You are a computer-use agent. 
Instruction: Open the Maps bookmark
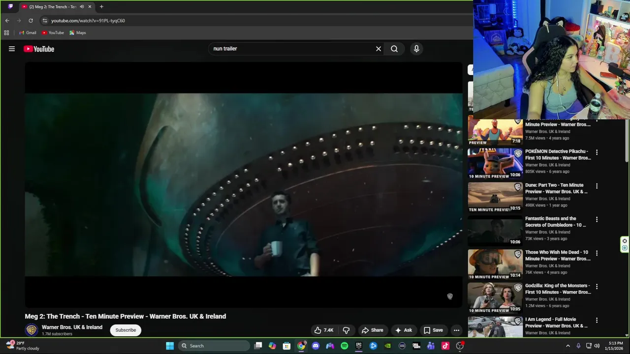coord(78,33)
